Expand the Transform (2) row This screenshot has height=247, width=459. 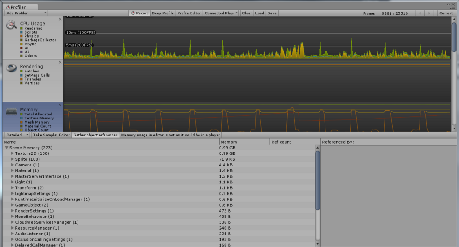click(12, 187)
